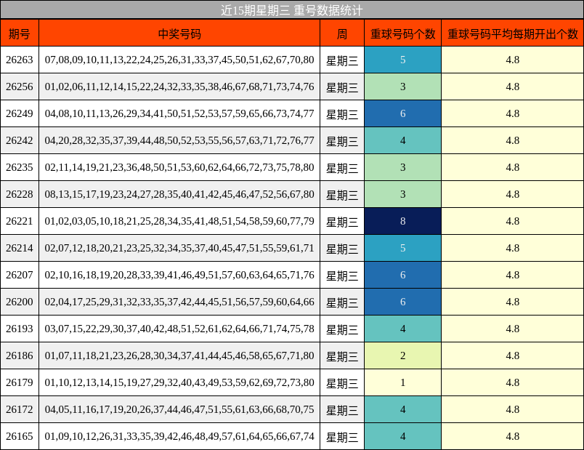Click repeat count 4 in row 26193
The image size is (584, 450).
(402, 329)
